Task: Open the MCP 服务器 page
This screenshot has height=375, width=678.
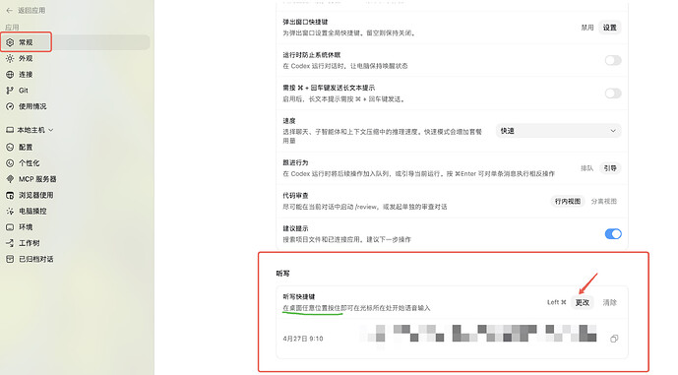Action: (x=37, y=179)
